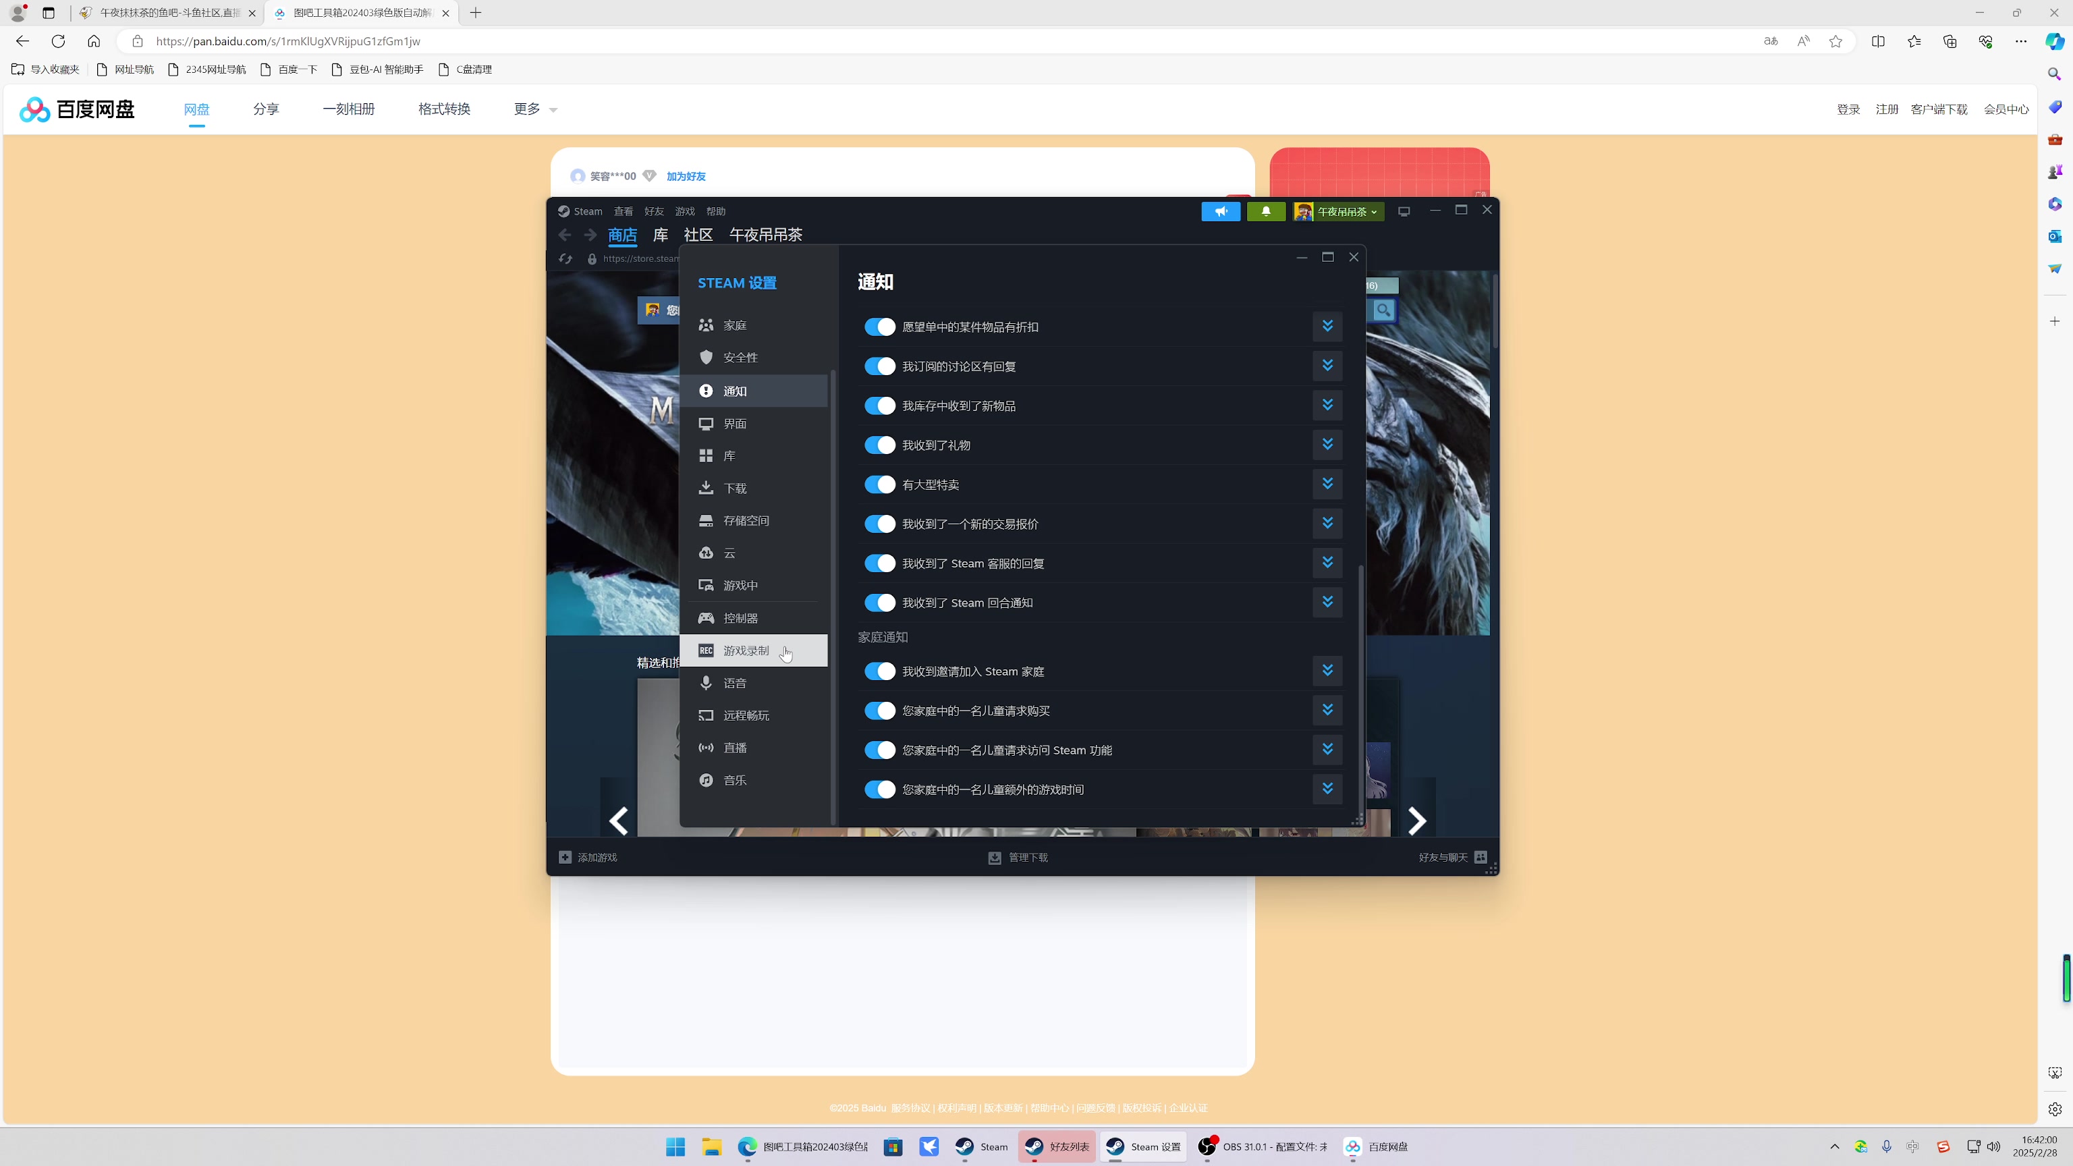Expand options for 有大型特卖
2073x1166 pixels.
[x=1327, y=484]
